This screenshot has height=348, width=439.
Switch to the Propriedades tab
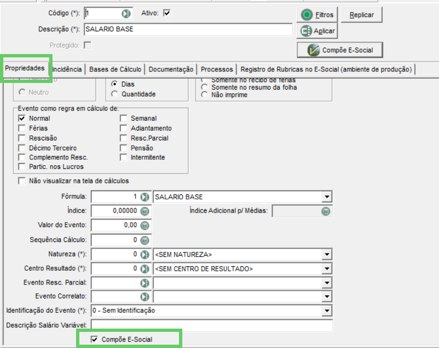tap(25, 69)
